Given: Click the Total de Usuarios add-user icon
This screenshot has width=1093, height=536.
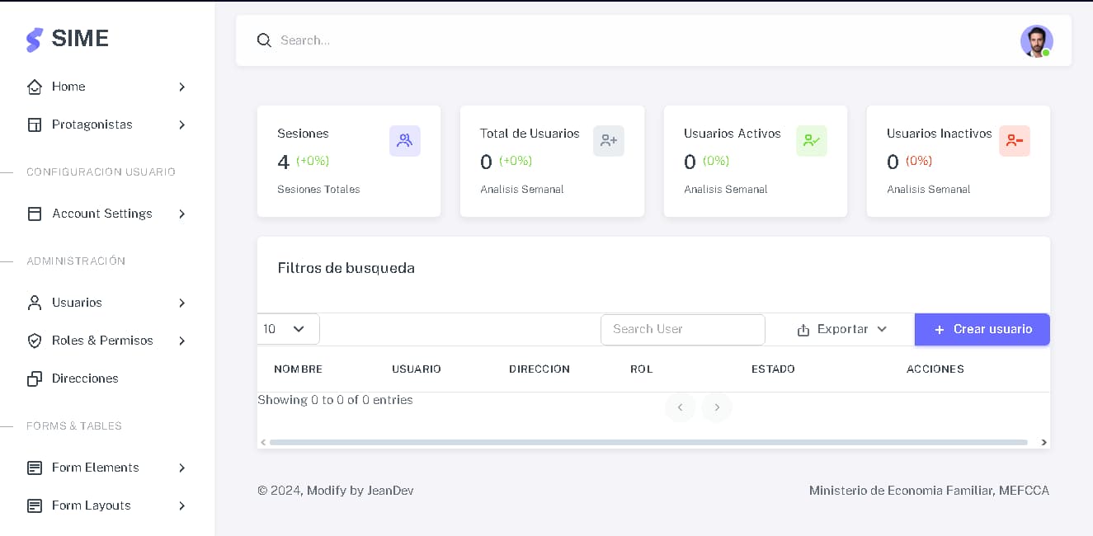Looking at the screenshot, I should [608, 141].
